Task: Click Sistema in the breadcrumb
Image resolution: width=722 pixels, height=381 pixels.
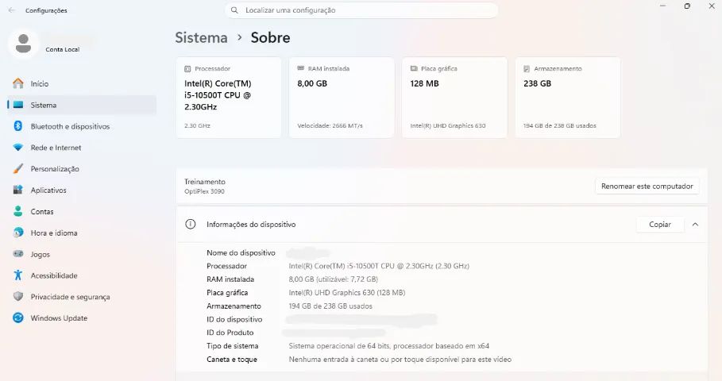Action: click(201, 37)
